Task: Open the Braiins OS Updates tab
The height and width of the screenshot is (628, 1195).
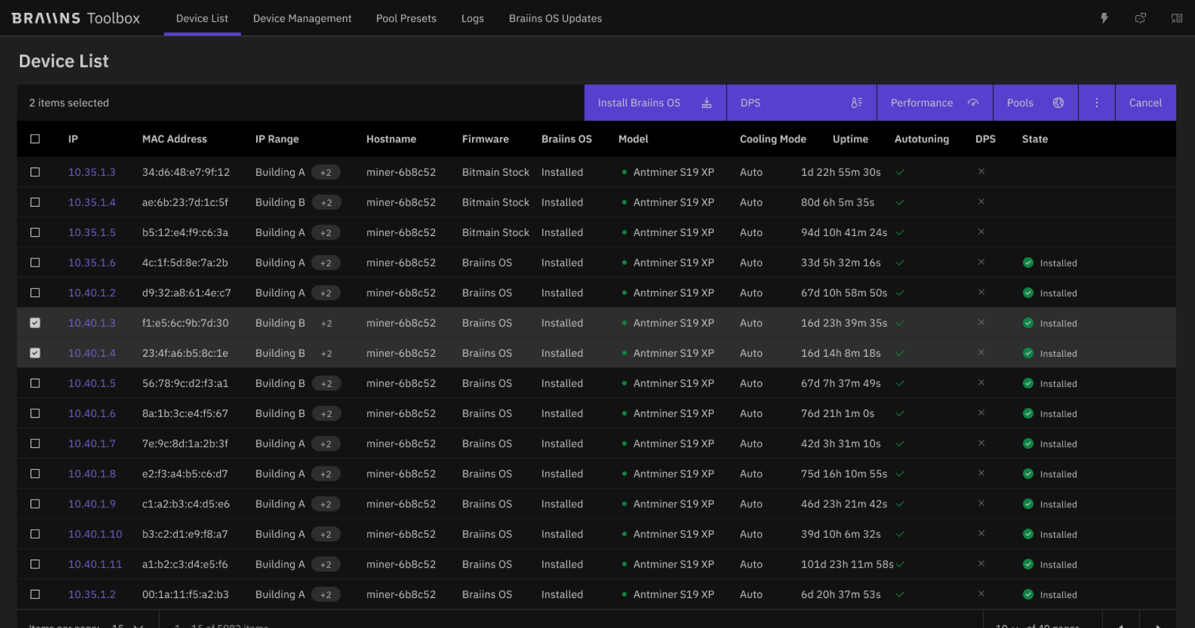Action: (x=555, y=18)
